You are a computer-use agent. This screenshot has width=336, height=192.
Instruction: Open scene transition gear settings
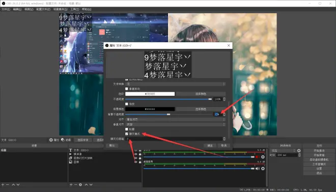point(299,151)
